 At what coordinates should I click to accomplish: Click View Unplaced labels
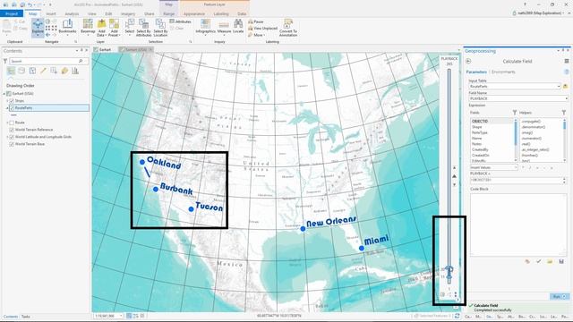[x=262, y=28]
